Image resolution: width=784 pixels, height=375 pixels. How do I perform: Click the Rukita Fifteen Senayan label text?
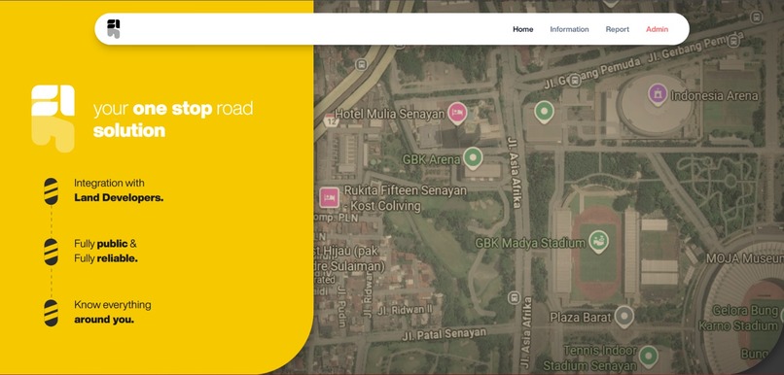[x=406, y=198]
